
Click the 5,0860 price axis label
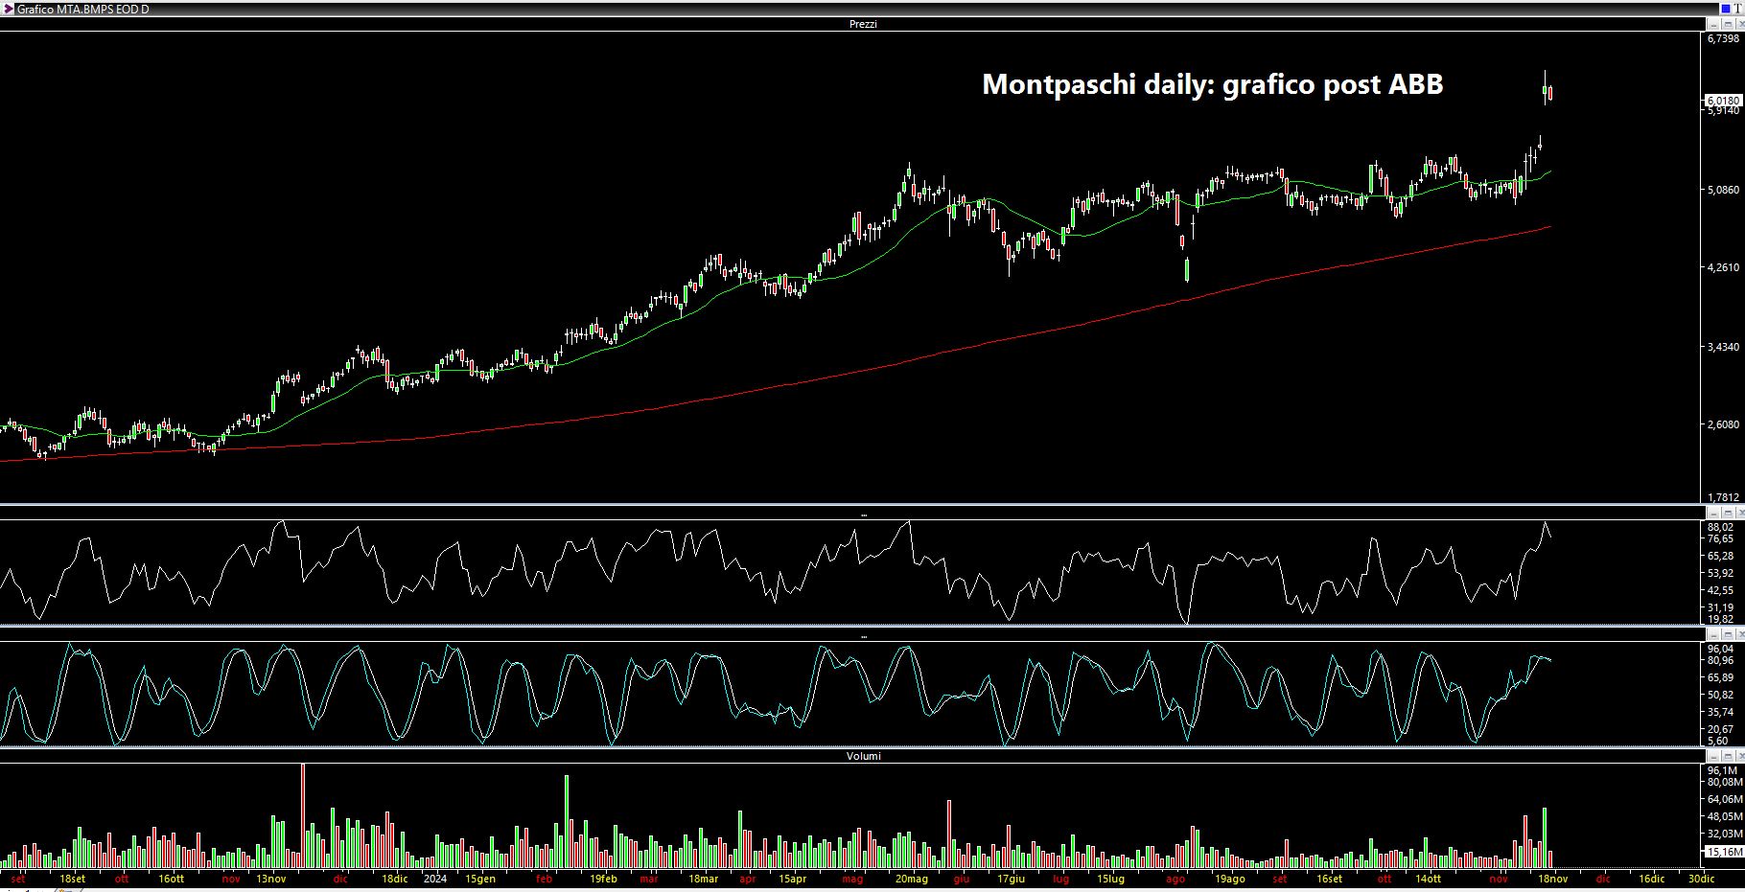[x=1723, y=190]
